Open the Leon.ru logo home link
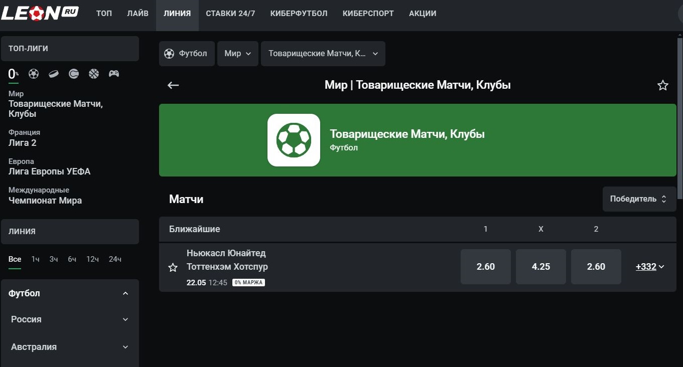This screenshot has height=367, width=683. coord(40,13)
